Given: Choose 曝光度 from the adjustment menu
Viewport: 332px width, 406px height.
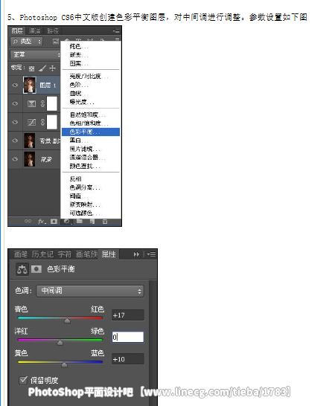Looking at the screenshot, I should click(91, 102).
